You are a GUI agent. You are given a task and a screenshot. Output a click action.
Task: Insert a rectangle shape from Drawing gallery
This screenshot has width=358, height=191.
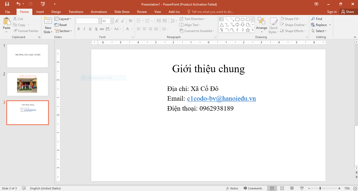(x=237, y=19)
